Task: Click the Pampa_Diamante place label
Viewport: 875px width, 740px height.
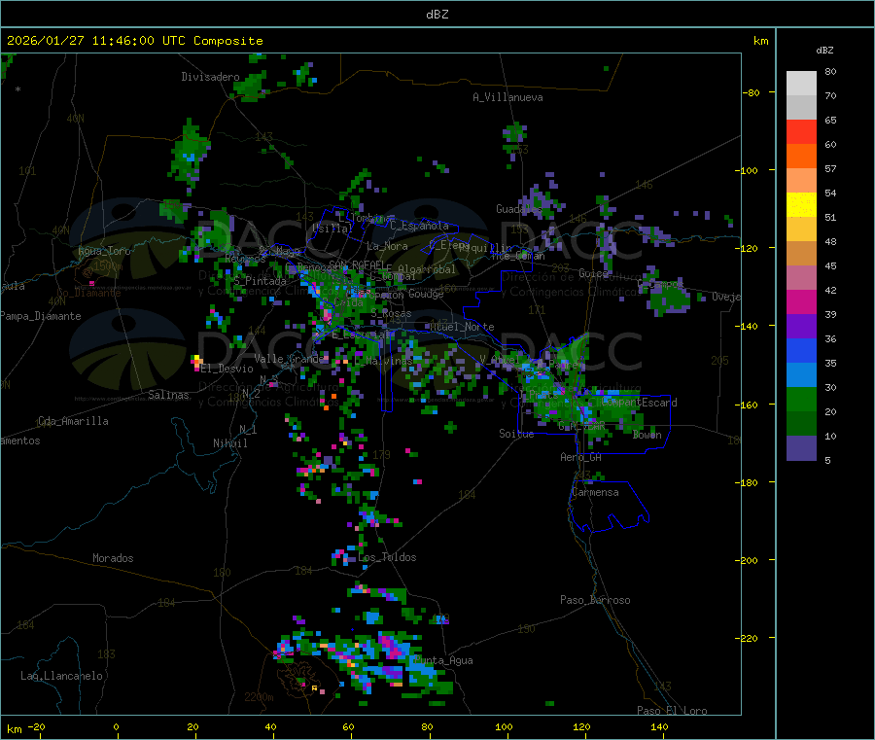Action: (x=41, y=316)
